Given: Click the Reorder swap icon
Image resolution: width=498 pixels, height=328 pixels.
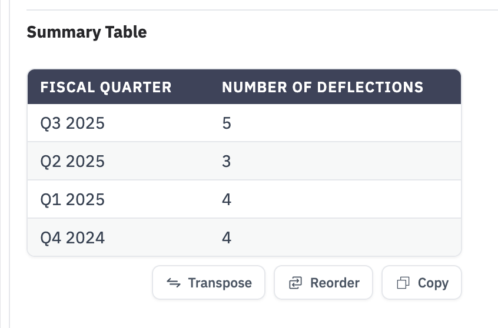Looking at the screenshot, I should click(x=296, y=283).
